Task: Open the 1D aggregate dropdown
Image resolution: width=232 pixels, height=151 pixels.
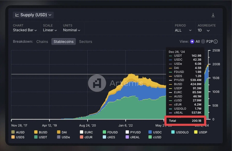Action: [204, 30]
